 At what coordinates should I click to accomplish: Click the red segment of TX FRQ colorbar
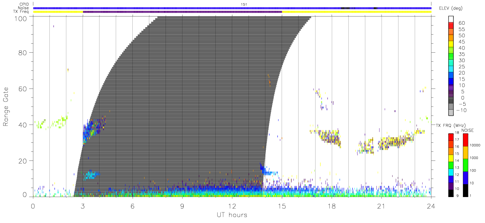pyautogui.click(x=451, y=137)
